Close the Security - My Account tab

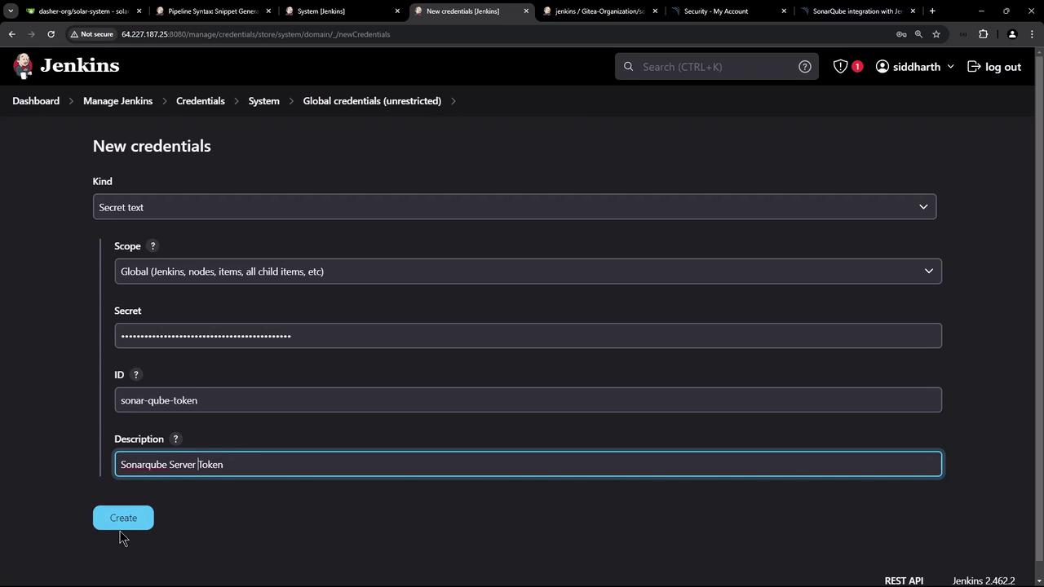click(784, 11)
